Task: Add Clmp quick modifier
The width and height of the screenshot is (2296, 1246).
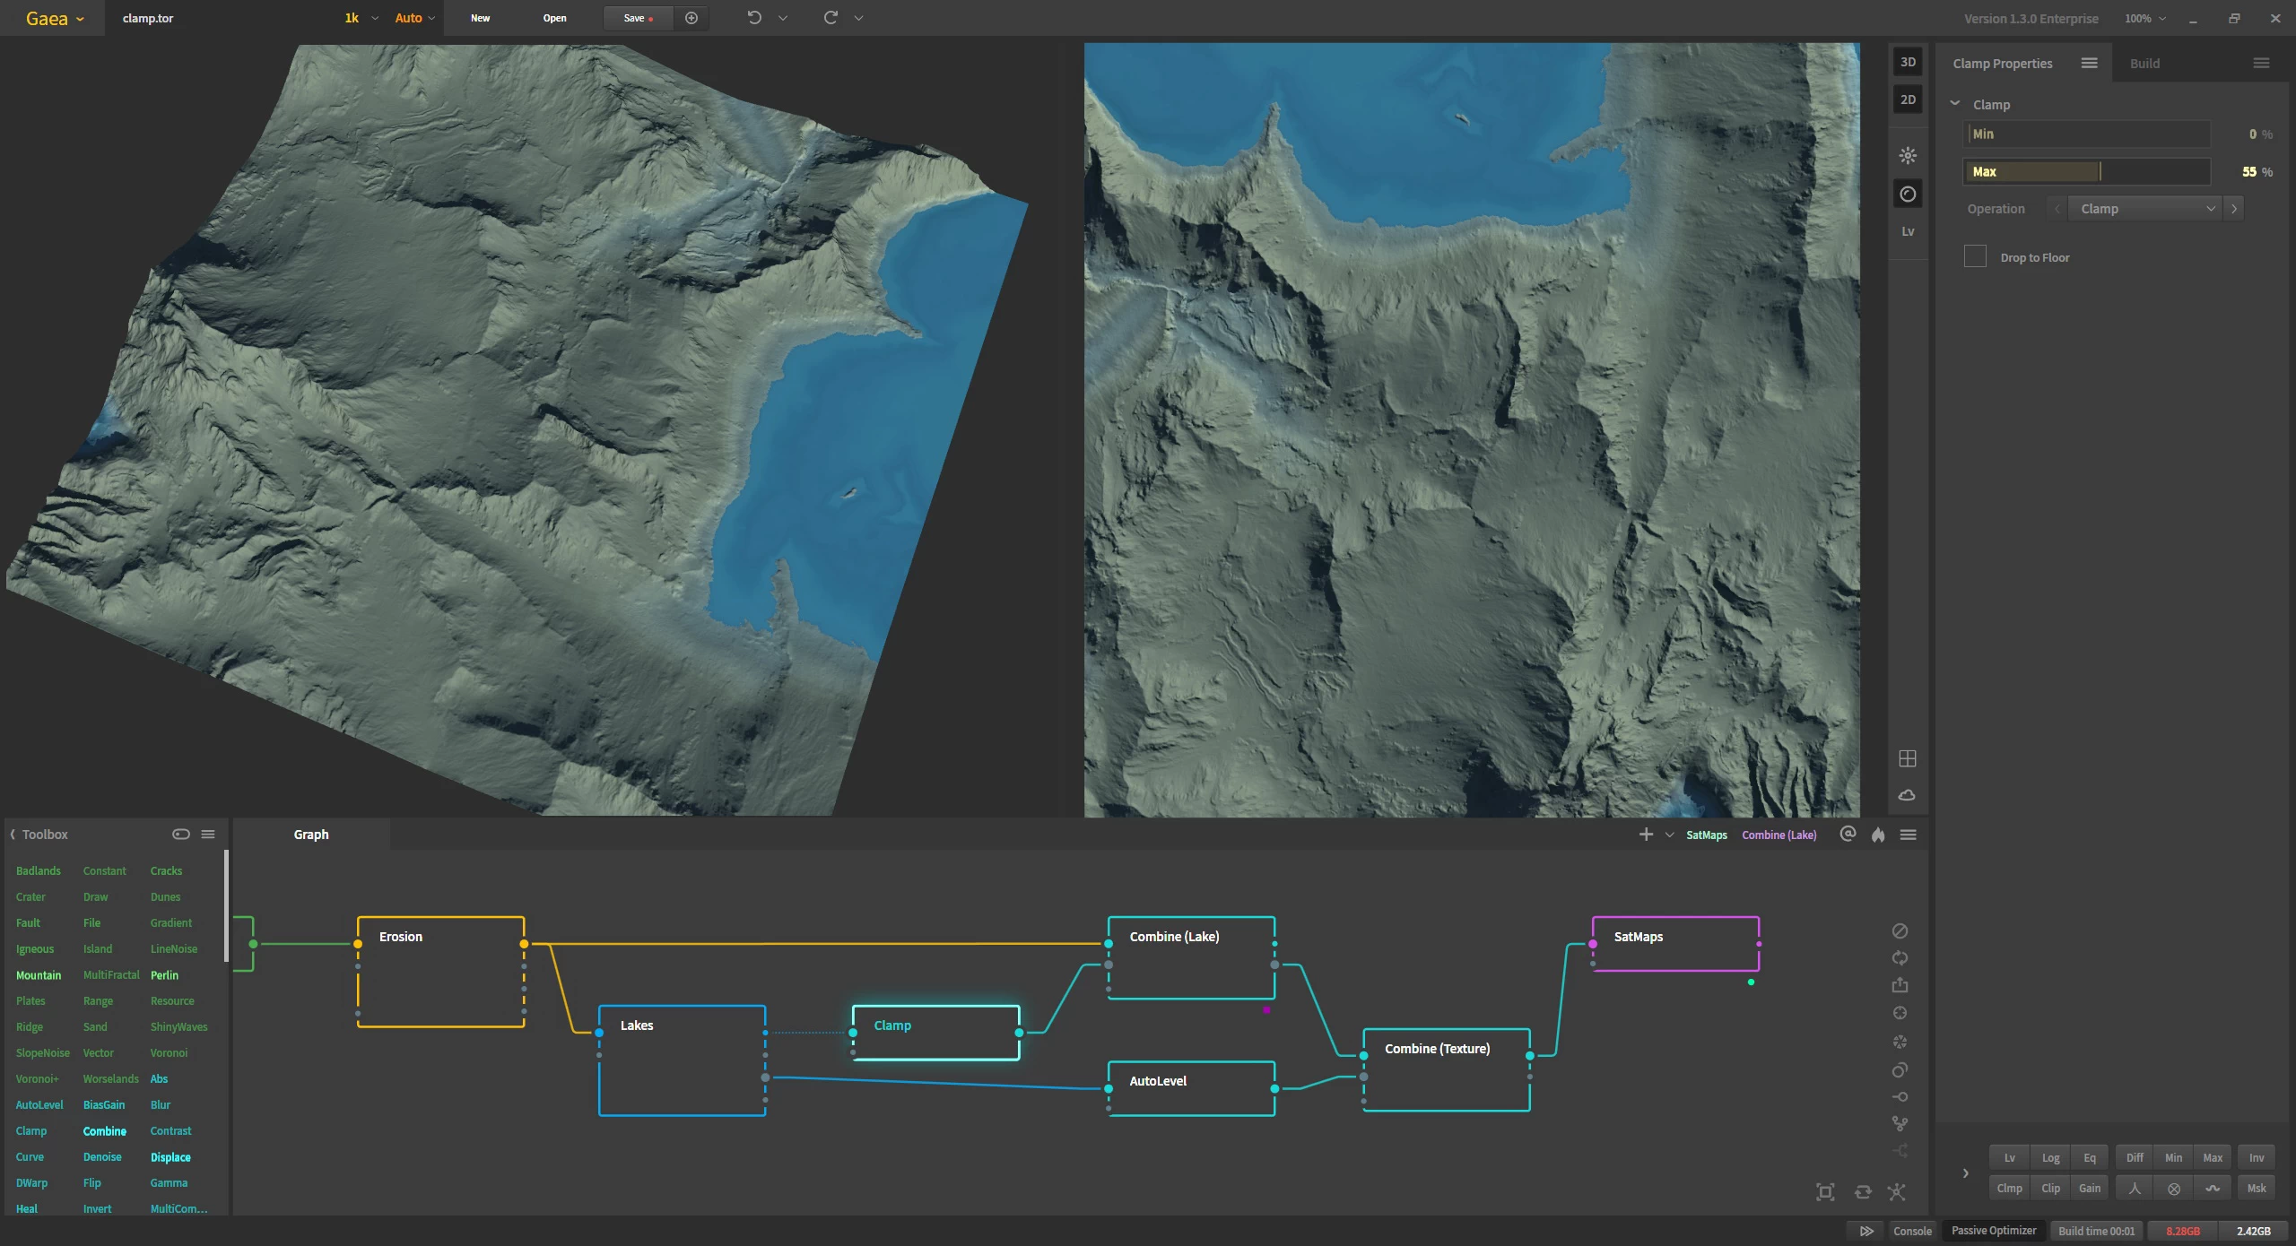Action: click(2009, 1188)
